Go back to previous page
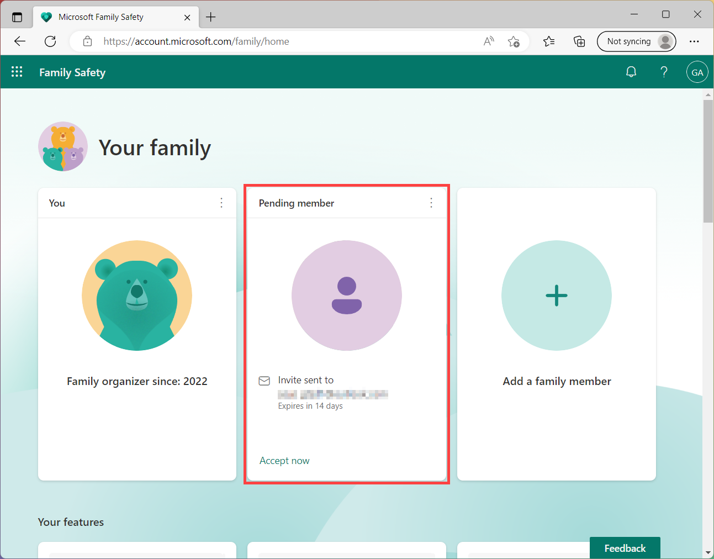This screenshot has width=714, height=559. pos(20,41)
